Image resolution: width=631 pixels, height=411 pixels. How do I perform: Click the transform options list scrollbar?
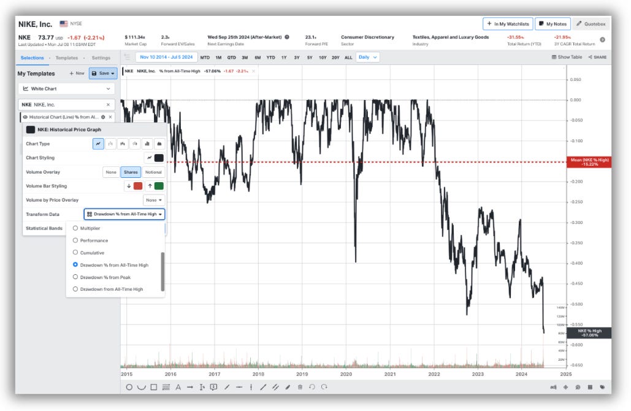(x=163, y=271)
